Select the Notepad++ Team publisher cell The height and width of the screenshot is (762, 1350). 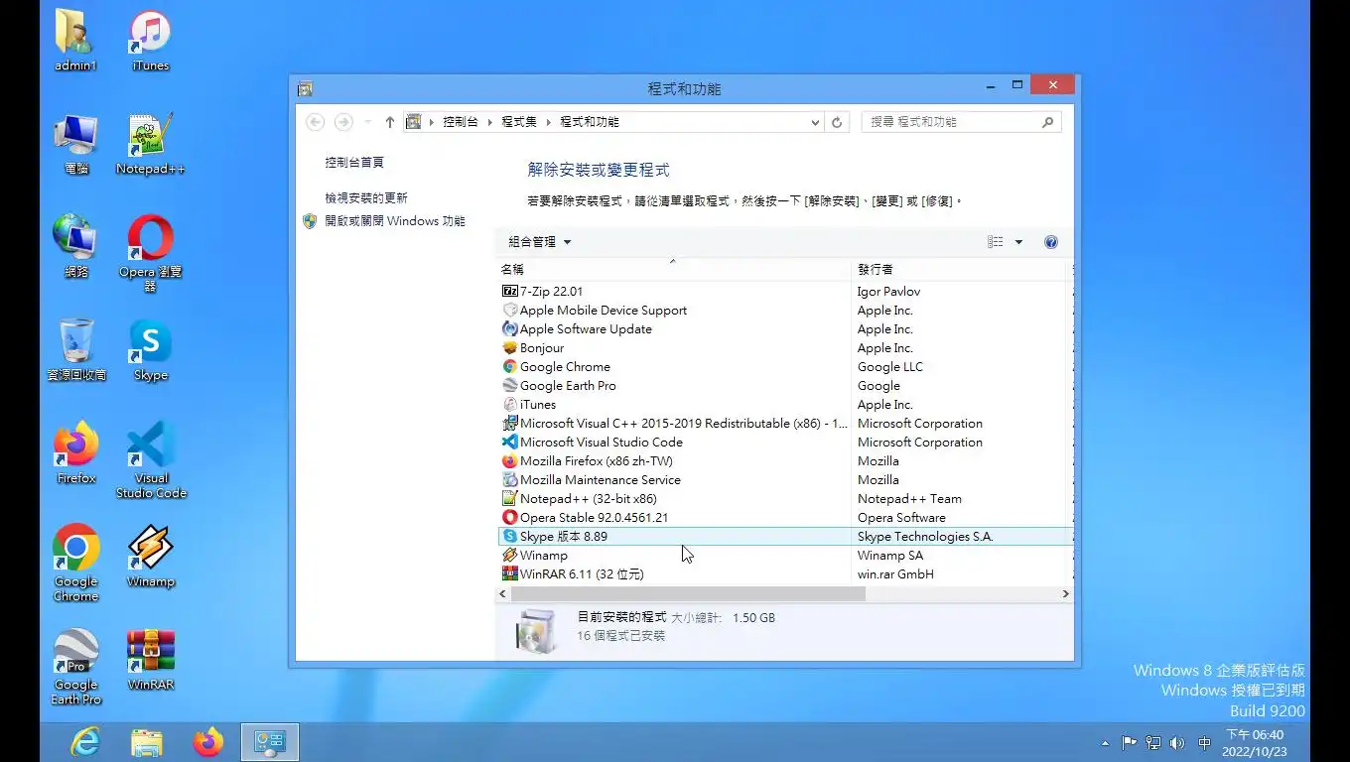[909, 499]
